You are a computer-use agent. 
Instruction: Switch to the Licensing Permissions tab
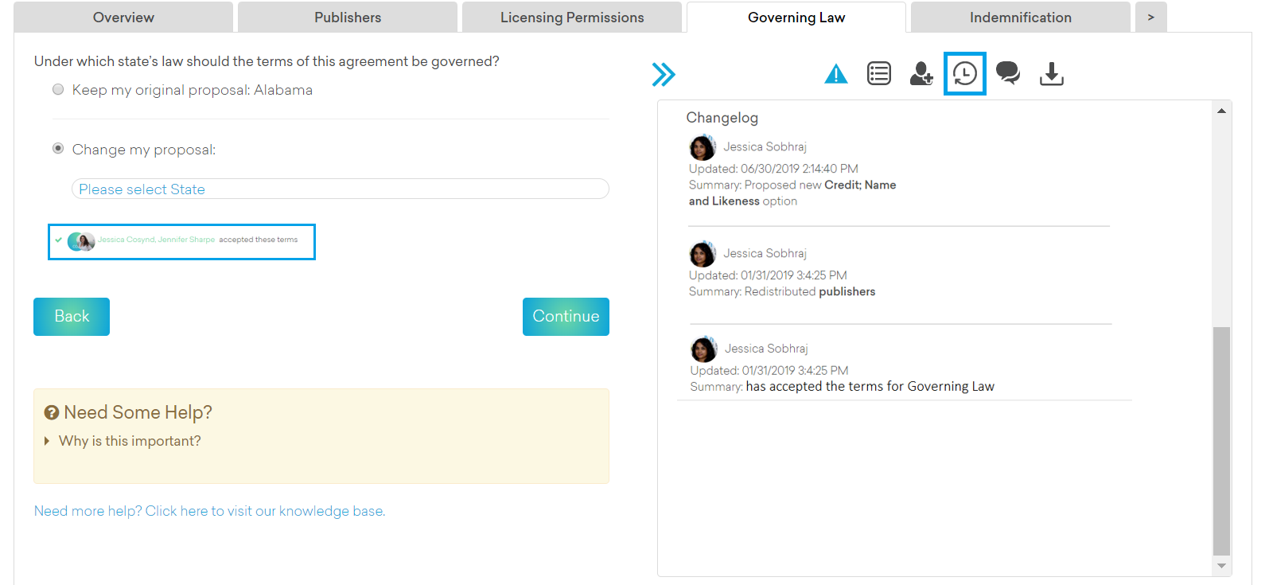tap(571, 18)
